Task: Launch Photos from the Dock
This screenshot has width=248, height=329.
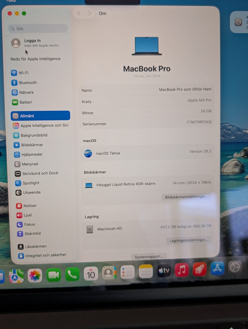Action: click(35, 275)
